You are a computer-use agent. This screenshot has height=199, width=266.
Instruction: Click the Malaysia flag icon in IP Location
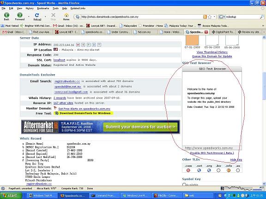55,49
